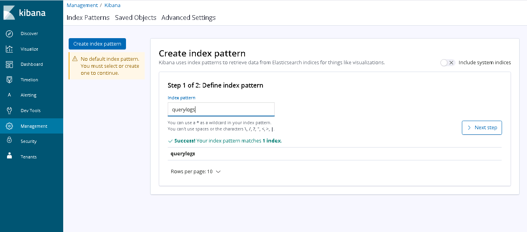Screen dimensions: 527x232
Task: Select Visualize label in the sidebar
Action: point(29,49)
